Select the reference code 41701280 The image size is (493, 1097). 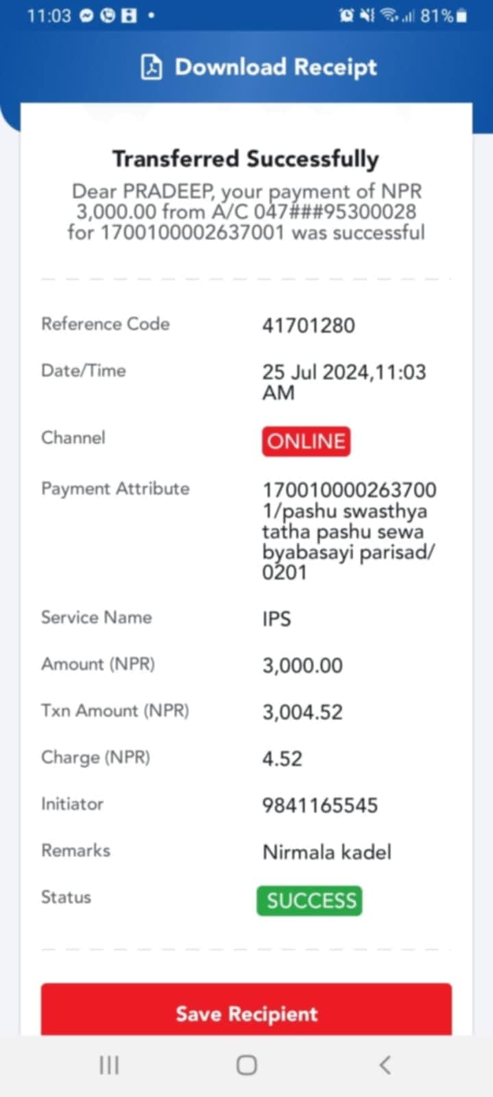point(309,325)
